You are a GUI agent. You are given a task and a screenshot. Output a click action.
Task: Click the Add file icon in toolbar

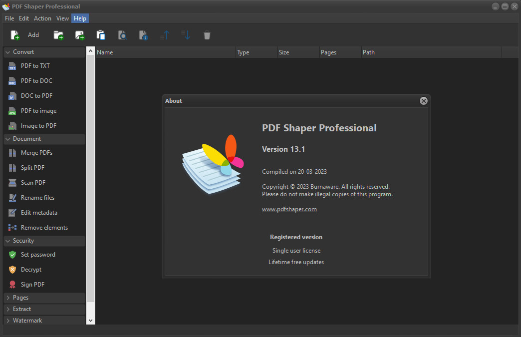pos(15,35)
